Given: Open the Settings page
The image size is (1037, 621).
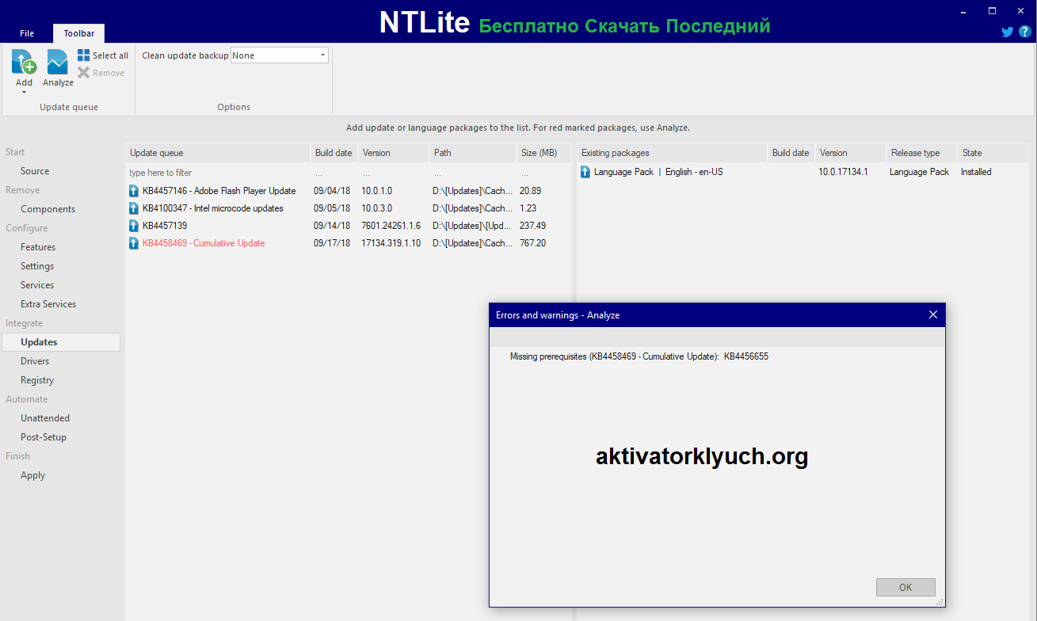Looking at the screenshot, I should (37, 266).
